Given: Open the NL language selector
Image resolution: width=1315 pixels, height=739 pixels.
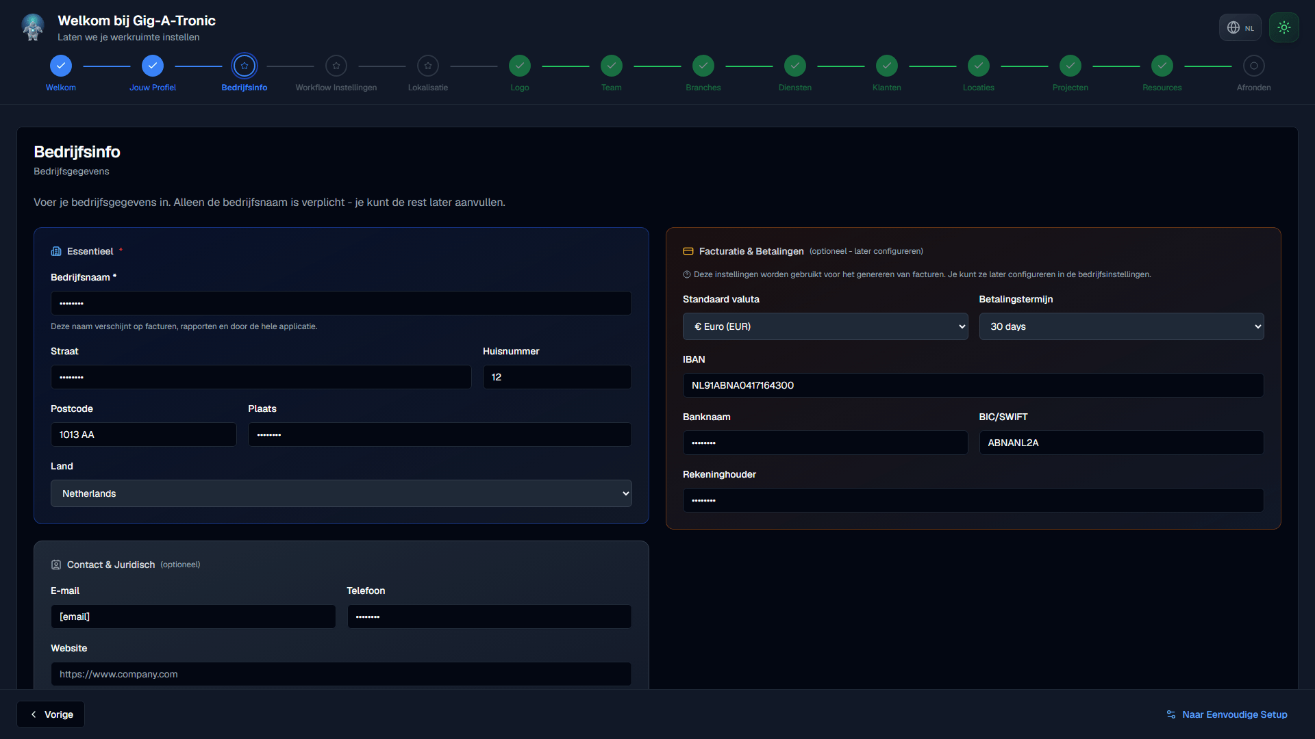Looking at the screenshot, I should (x=1240, y=27).
